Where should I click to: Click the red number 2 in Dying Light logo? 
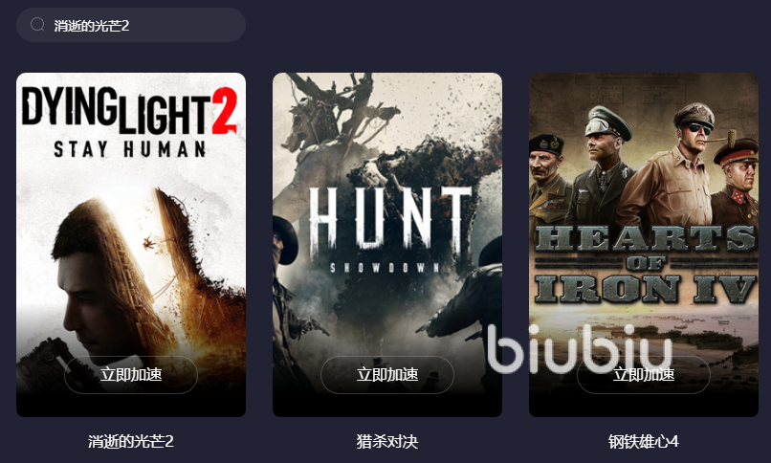coord(224,111)
